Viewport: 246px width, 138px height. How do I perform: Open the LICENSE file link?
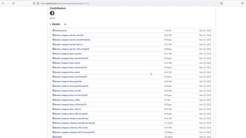point(58,137)
